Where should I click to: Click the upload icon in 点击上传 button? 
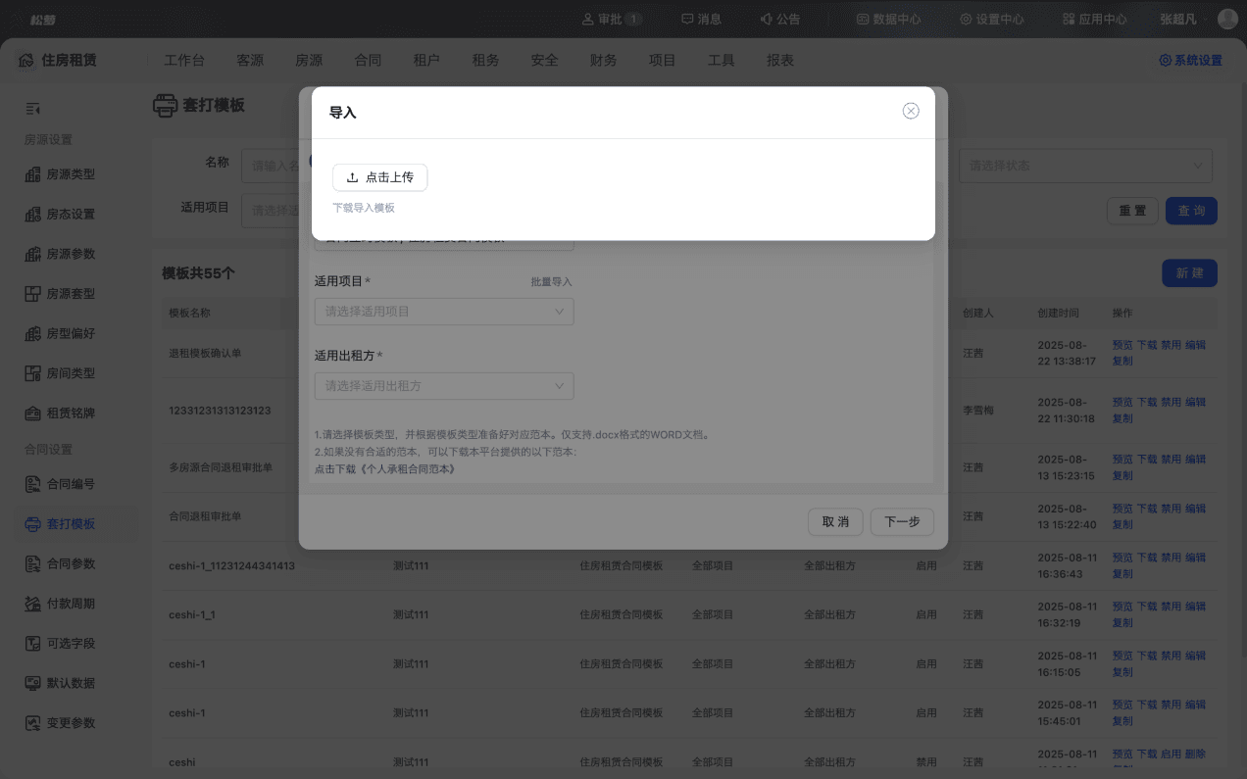pos(352,177)
